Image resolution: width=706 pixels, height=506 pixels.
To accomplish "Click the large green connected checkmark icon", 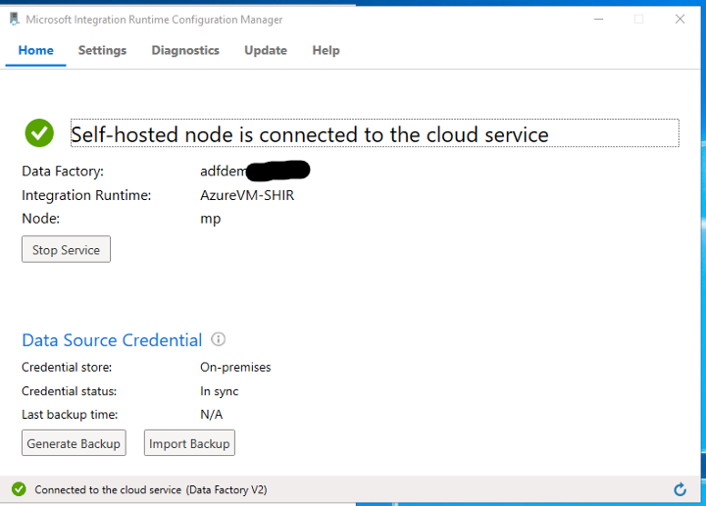I will click(39, 132).
